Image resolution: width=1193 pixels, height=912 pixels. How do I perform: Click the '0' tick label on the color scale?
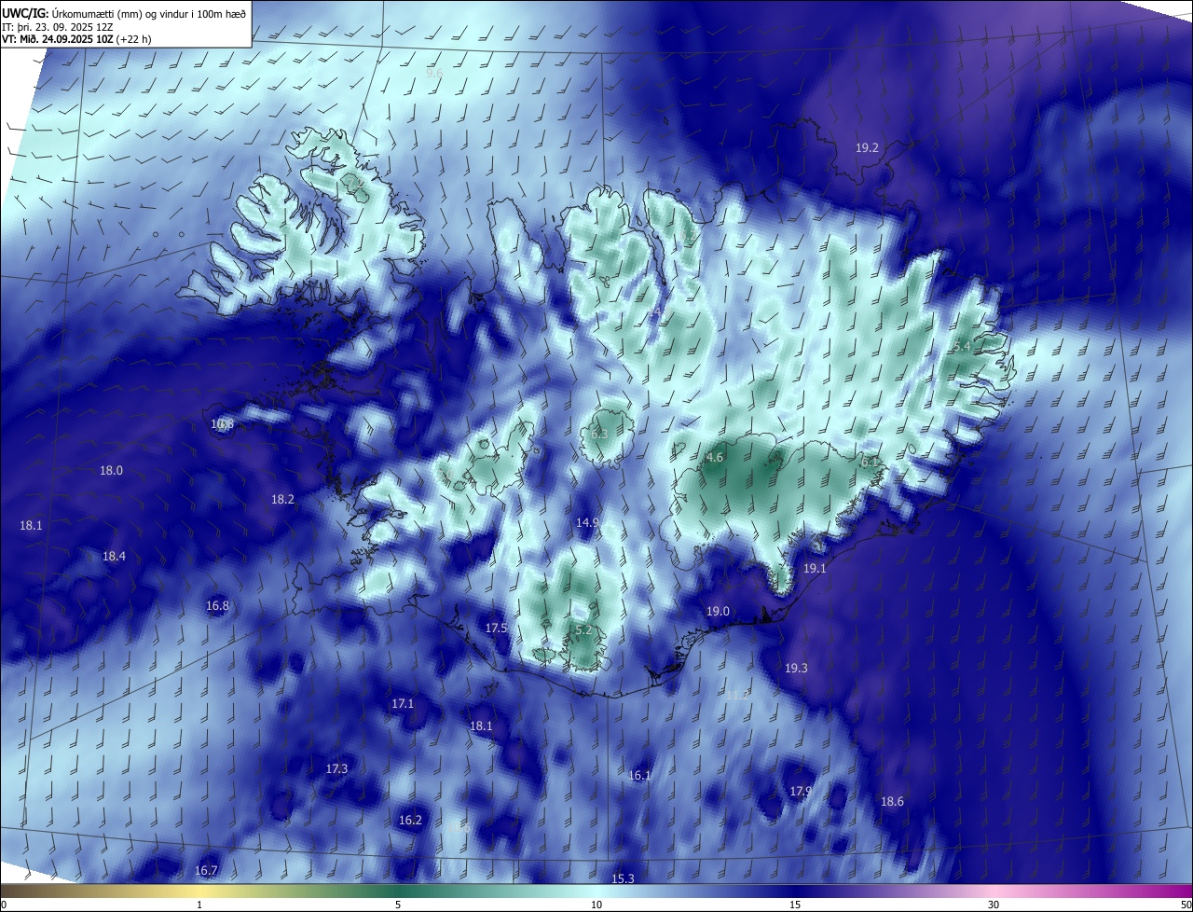4,905
